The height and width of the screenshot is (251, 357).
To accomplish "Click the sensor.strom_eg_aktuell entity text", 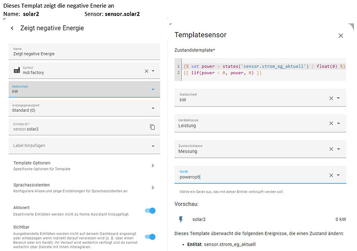I will 230,244.
